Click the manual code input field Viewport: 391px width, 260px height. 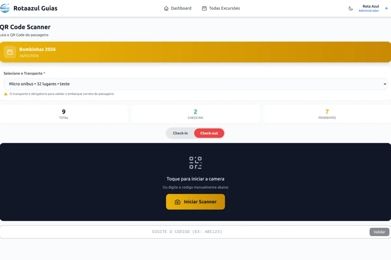[187, 232]
